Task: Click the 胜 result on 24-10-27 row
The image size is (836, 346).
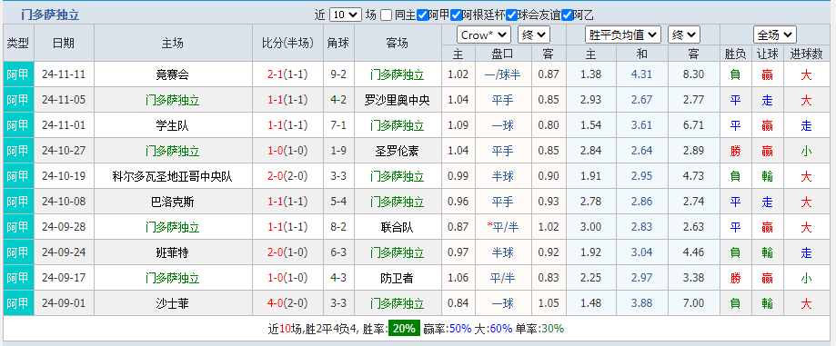Action: coord(735,151)
